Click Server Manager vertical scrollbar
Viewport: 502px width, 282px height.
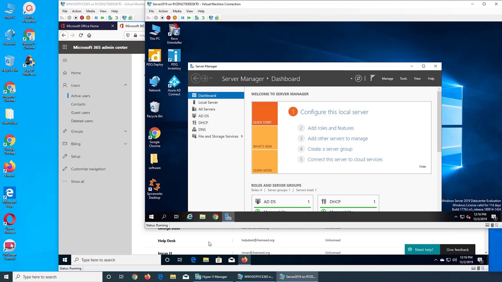439,121
